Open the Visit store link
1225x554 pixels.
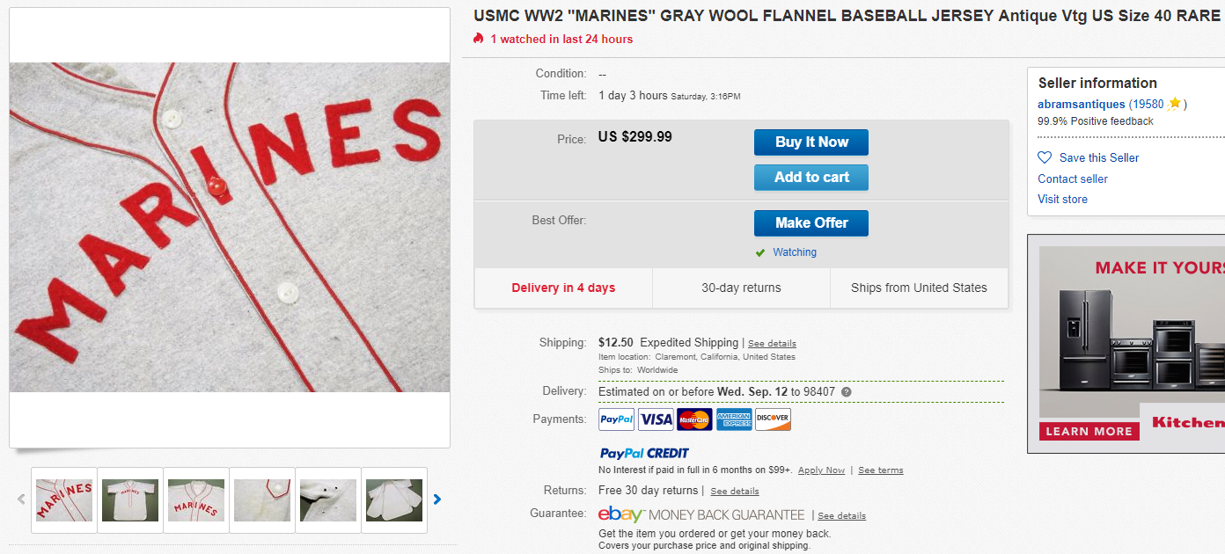click(x=1062, y=200)
